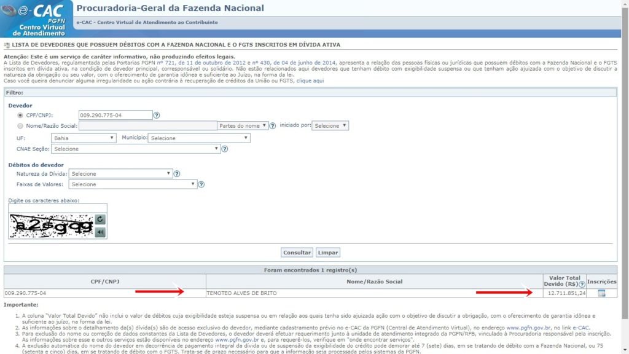Open the Natureza da Dívida dropdown
Viewport: 629px width, 354px height.
pos(120,174)
